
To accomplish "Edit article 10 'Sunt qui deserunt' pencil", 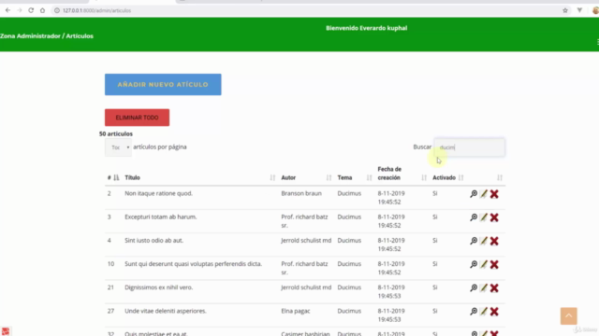I will (484, 264).
